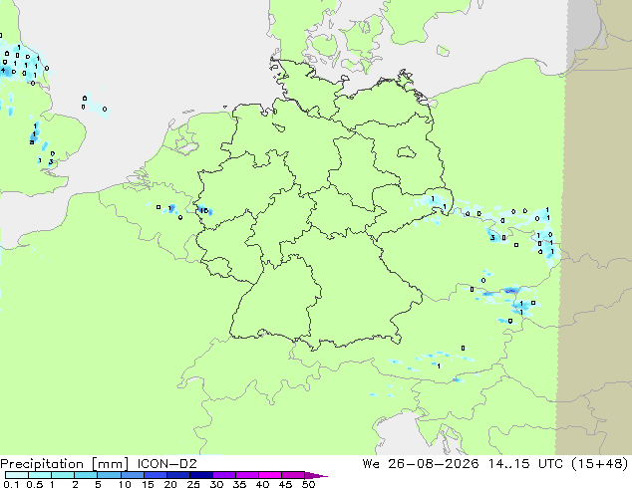
Task: Select the 30–35 mm purple legend swatch
Action: (223, 475)
